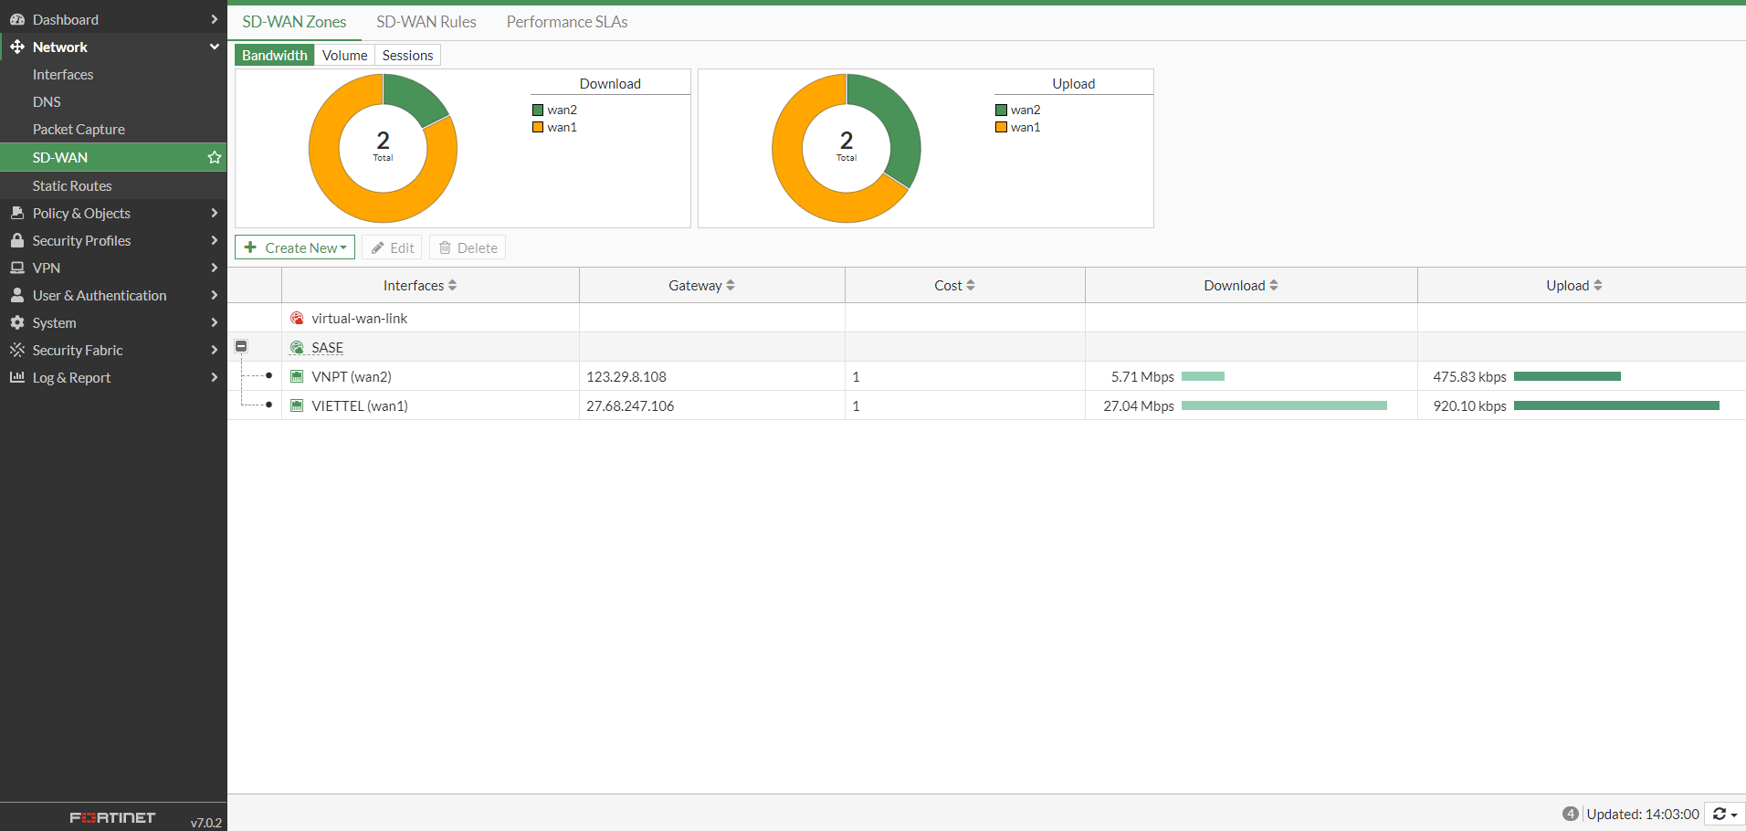The image size is (1746, 831).
Task: Click the VIETTEL download bandwidth bar
Action: [1284, 405]
